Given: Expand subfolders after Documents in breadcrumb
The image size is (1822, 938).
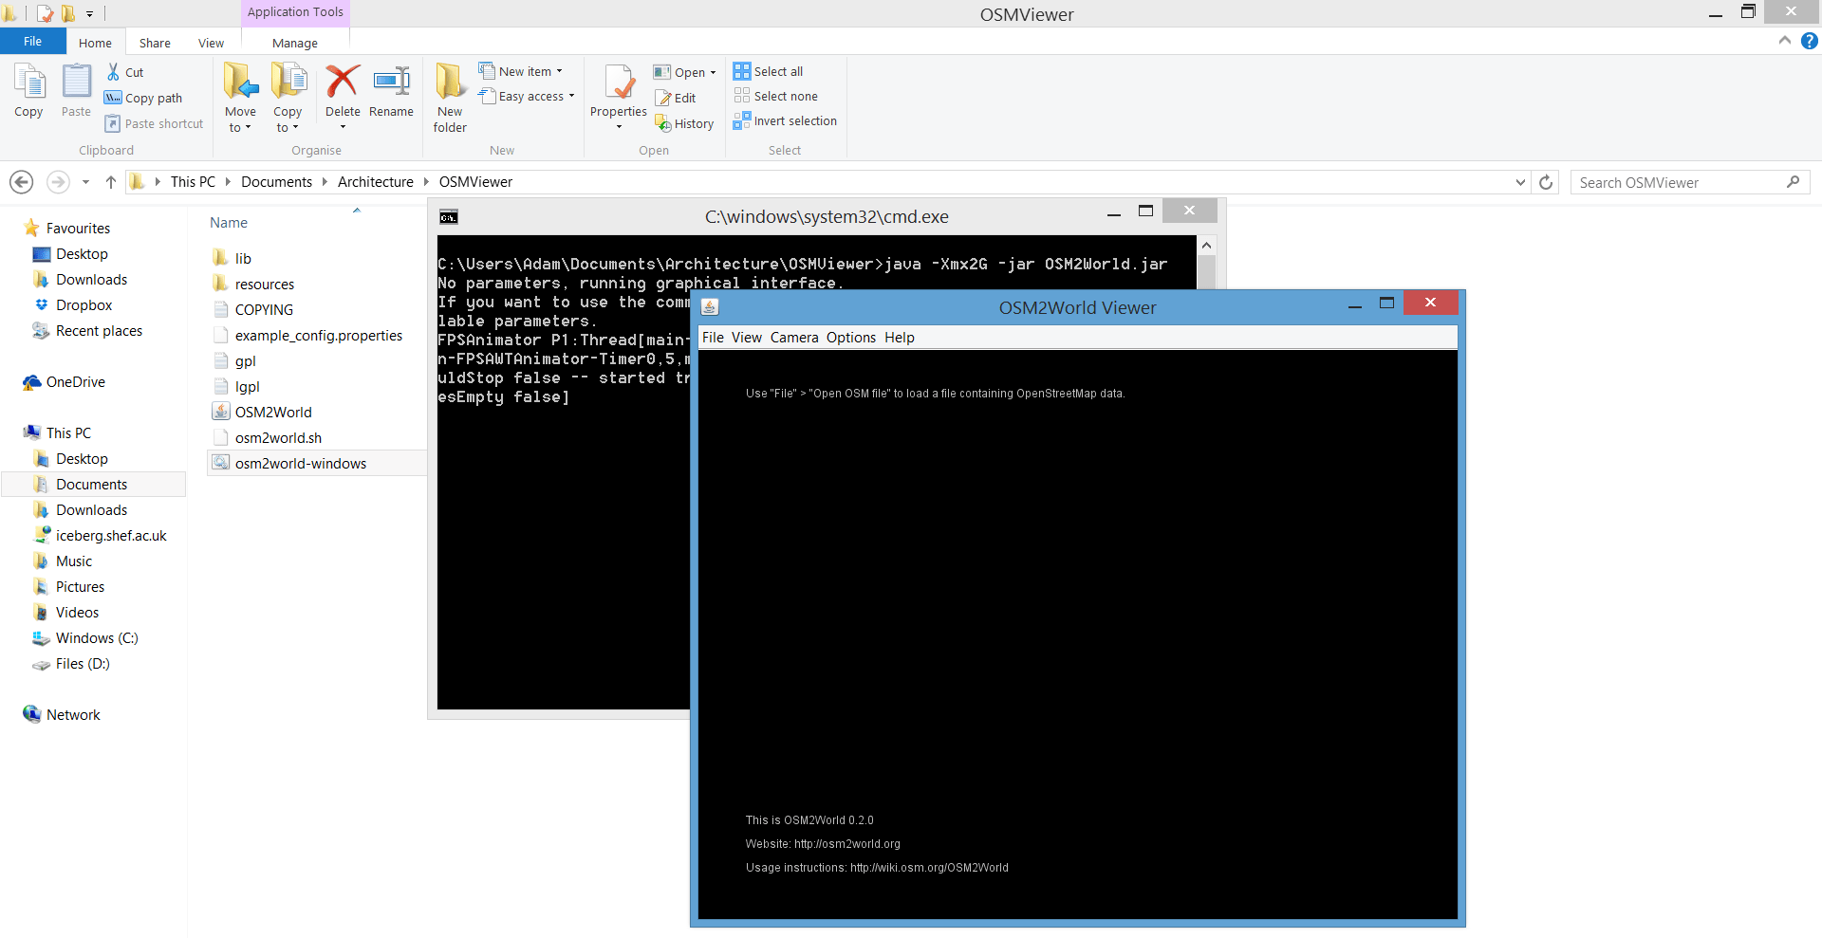Looking at the screenshot, I should point(325,182).
